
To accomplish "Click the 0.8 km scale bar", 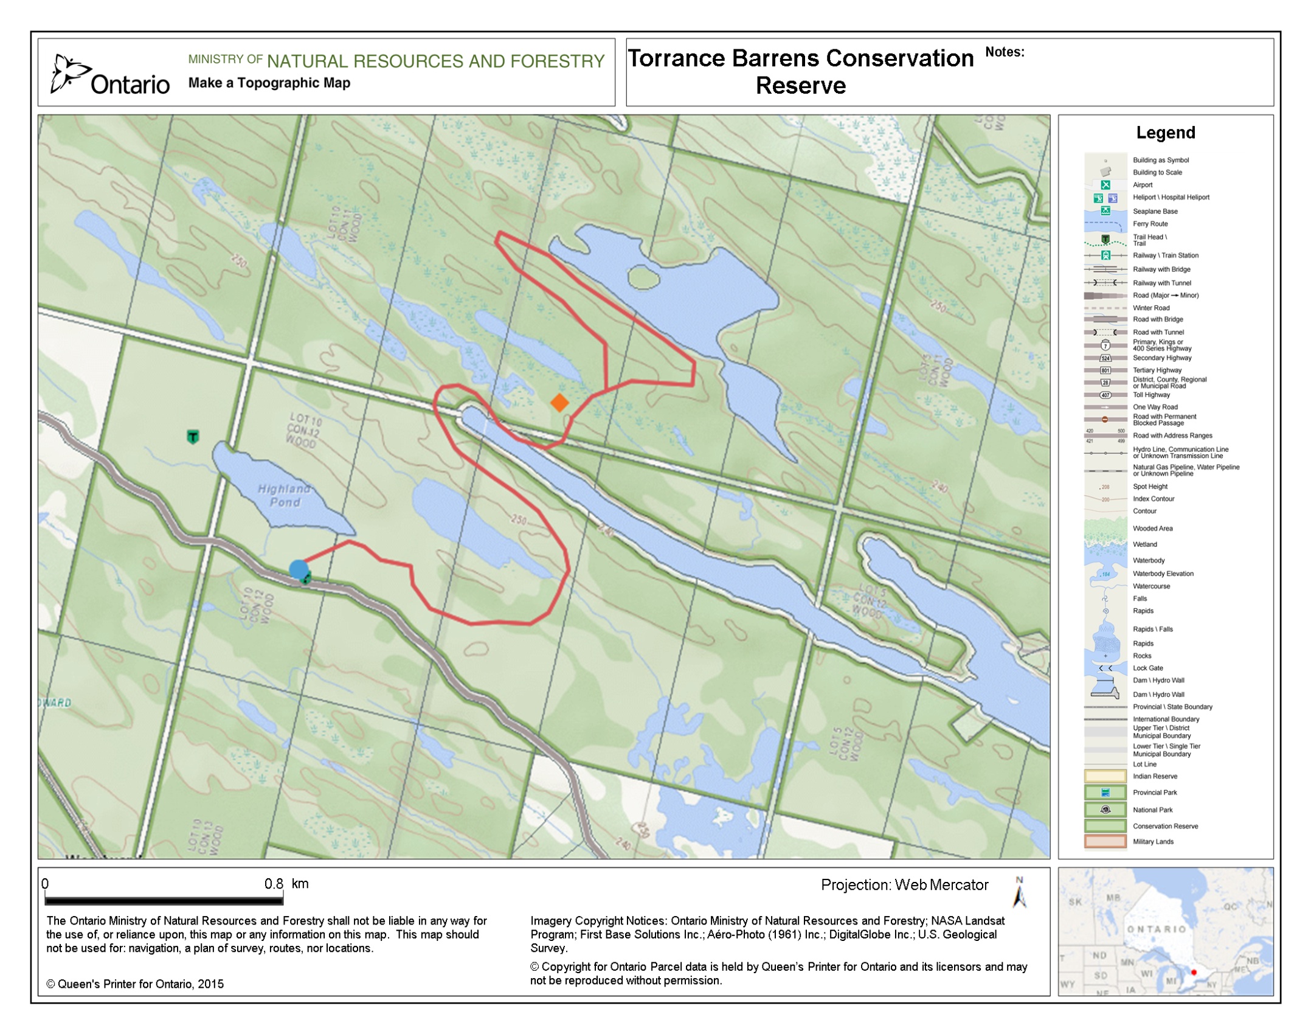I will click(164, 900).
